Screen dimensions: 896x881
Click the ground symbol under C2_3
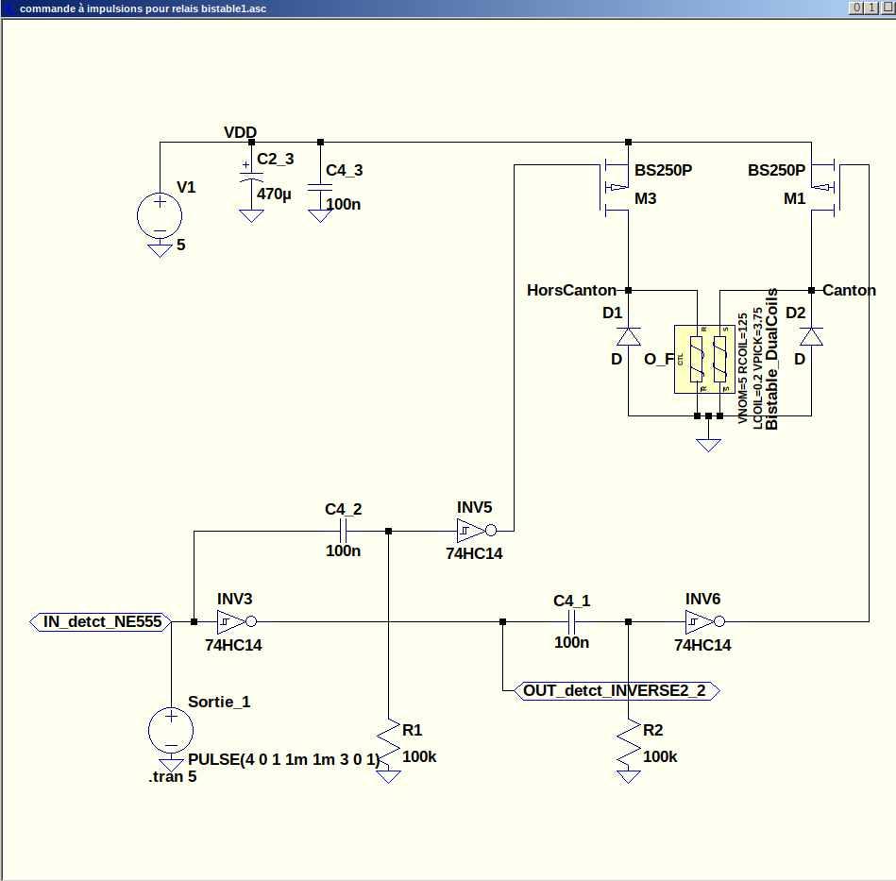(251, 215)
